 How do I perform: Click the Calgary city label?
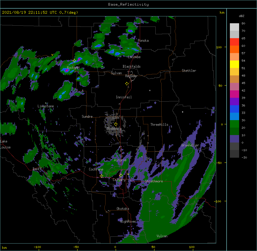[x=119, y=180]
